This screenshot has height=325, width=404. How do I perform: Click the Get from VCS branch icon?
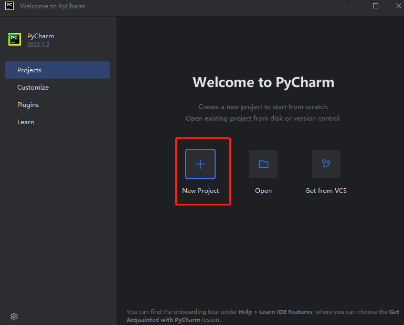point(326,164)
